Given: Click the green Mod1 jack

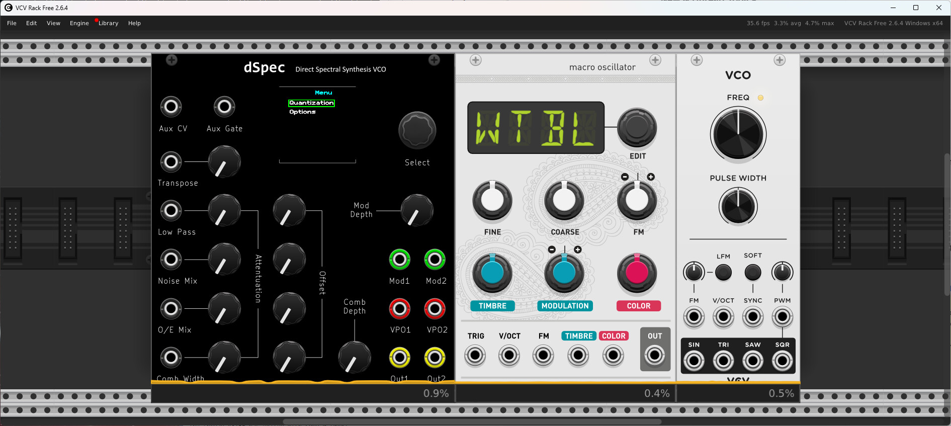Looking at the screenshot, I should coord(400,260).
